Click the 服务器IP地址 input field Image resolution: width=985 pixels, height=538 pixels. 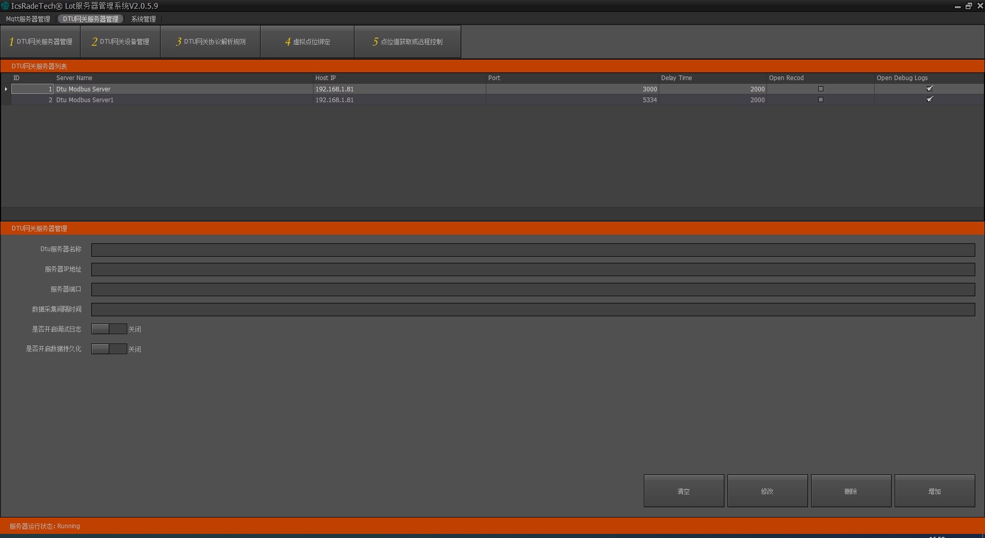(533, 270)
